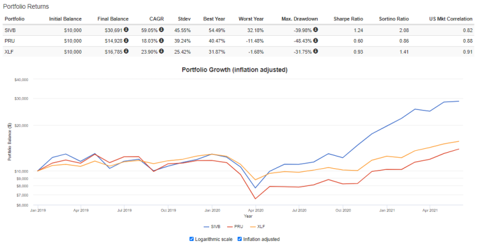477x246 pixels.
Task: Click the Sortino Ratio column header
Action: [x=394, y=19]
